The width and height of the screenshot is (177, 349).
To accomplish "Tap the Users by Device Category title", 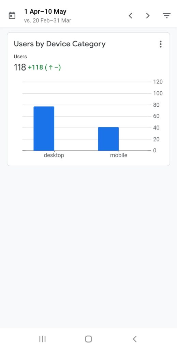I will pos(60,44).
